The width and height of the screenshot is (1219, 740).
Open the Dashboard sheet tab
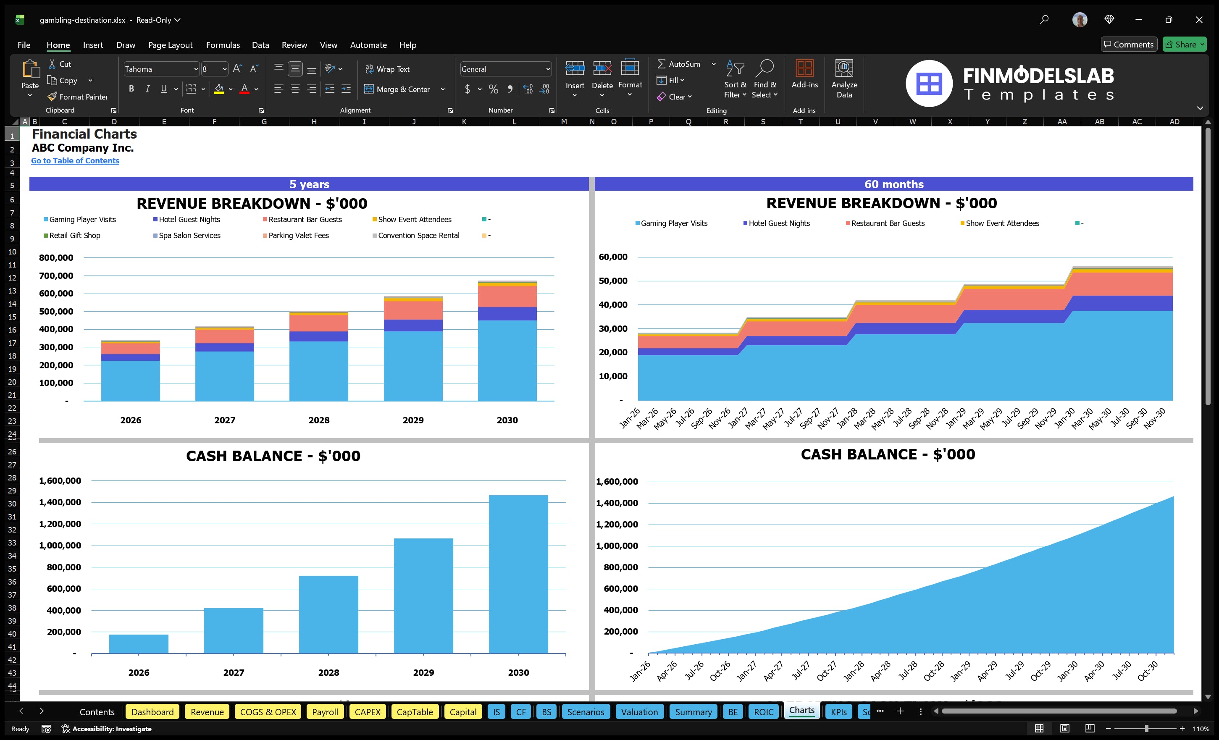152,711
